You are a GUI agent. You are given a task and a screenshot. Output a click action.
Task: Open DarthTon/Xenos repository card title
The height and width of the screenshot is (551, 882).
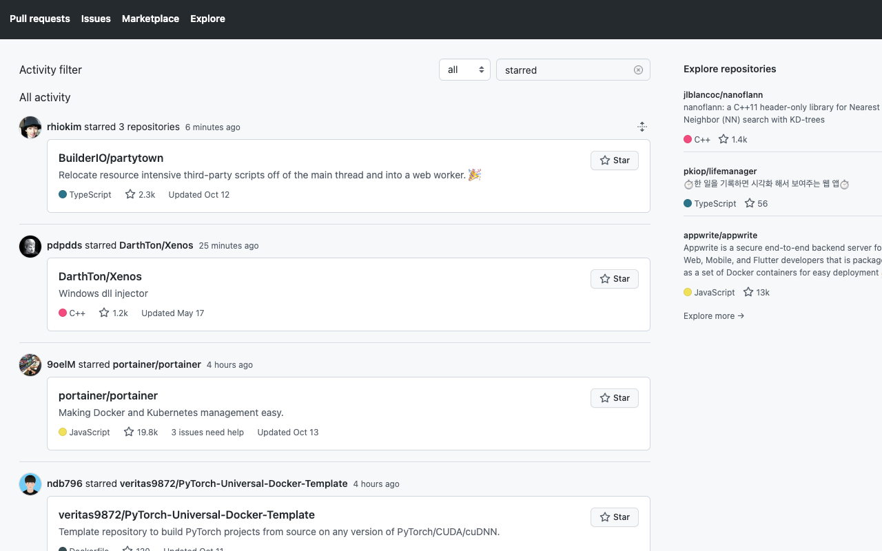click(100, 276)
